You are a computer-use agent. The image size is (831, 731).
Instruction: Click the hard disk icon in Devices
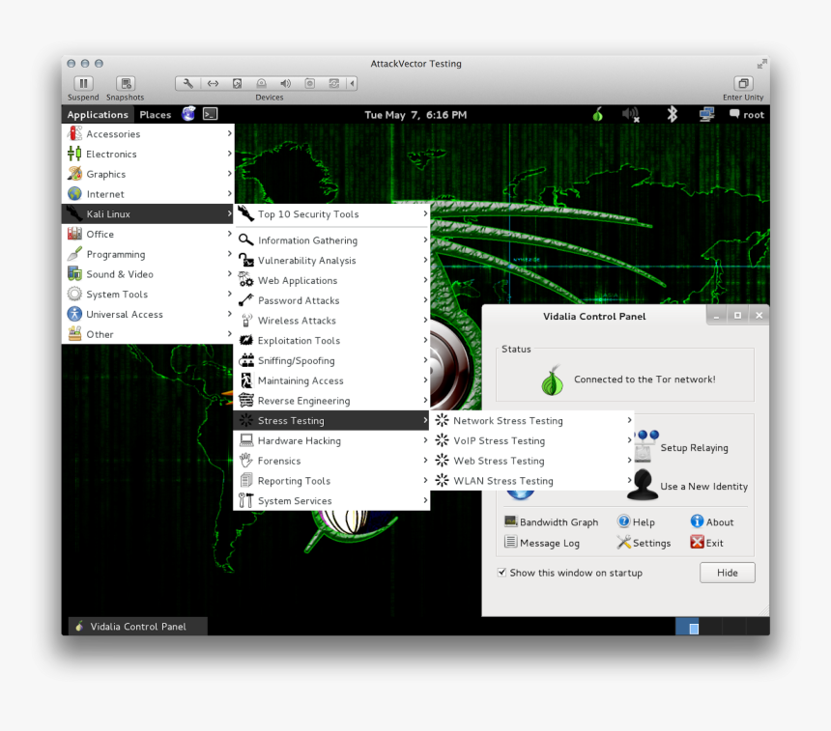tap(237, 83)
